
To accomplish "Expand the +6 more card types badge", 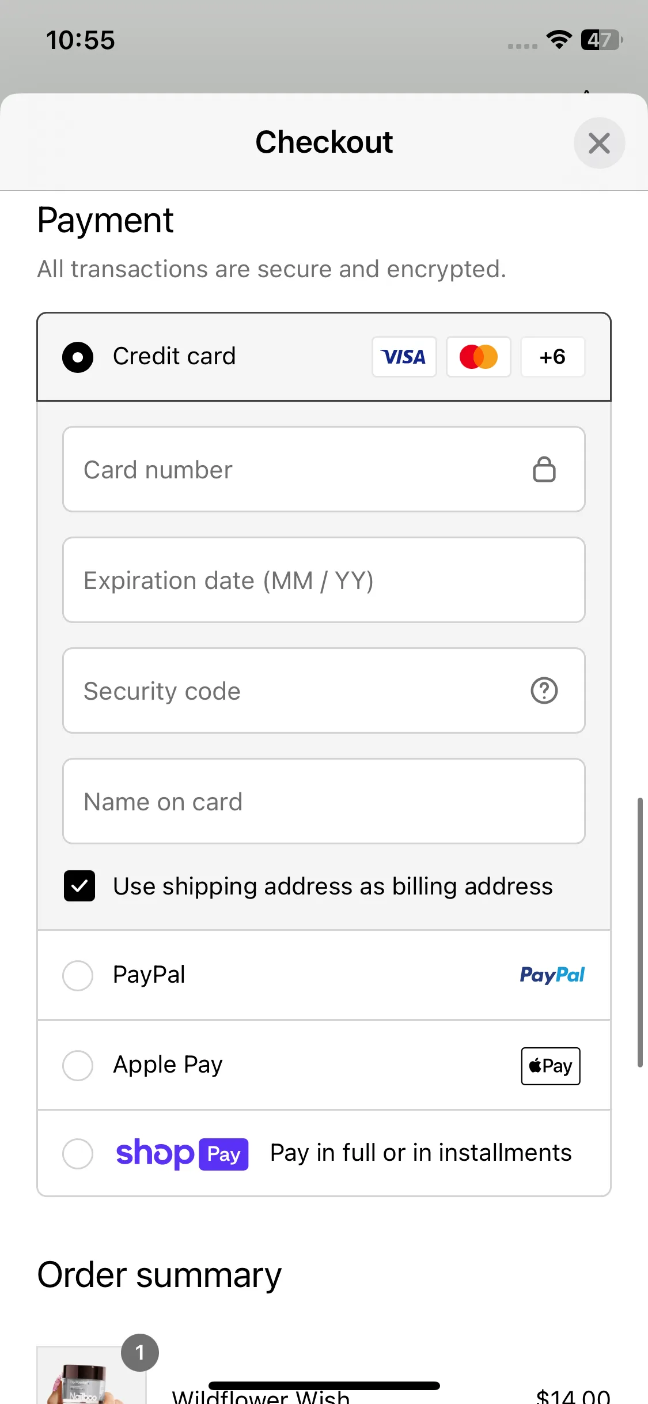I will 553,357.
